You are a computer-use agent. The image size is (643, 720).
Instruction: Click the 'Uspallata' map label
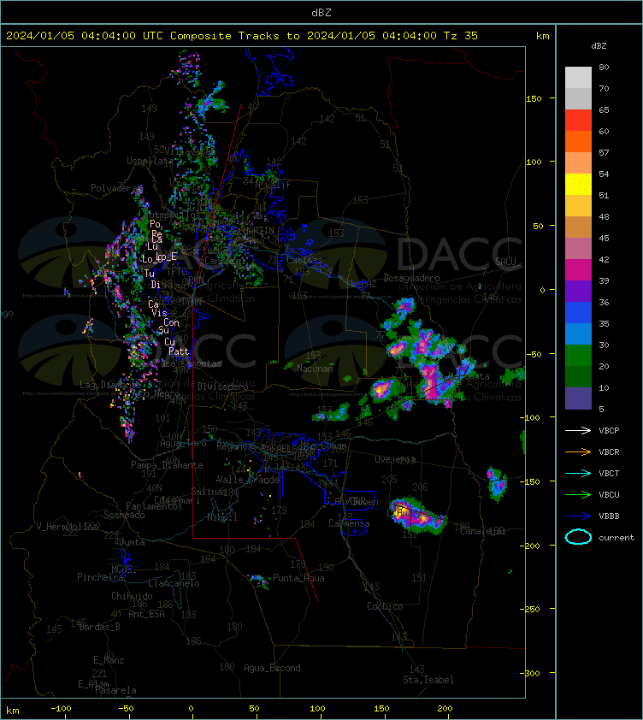[150, 161]
